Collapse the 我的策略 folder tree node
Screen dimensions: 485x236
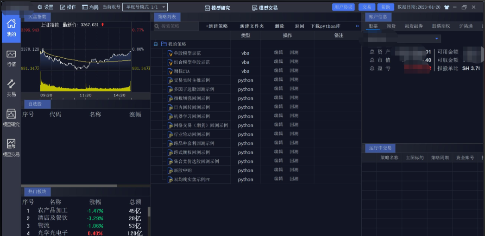point(156,44)
